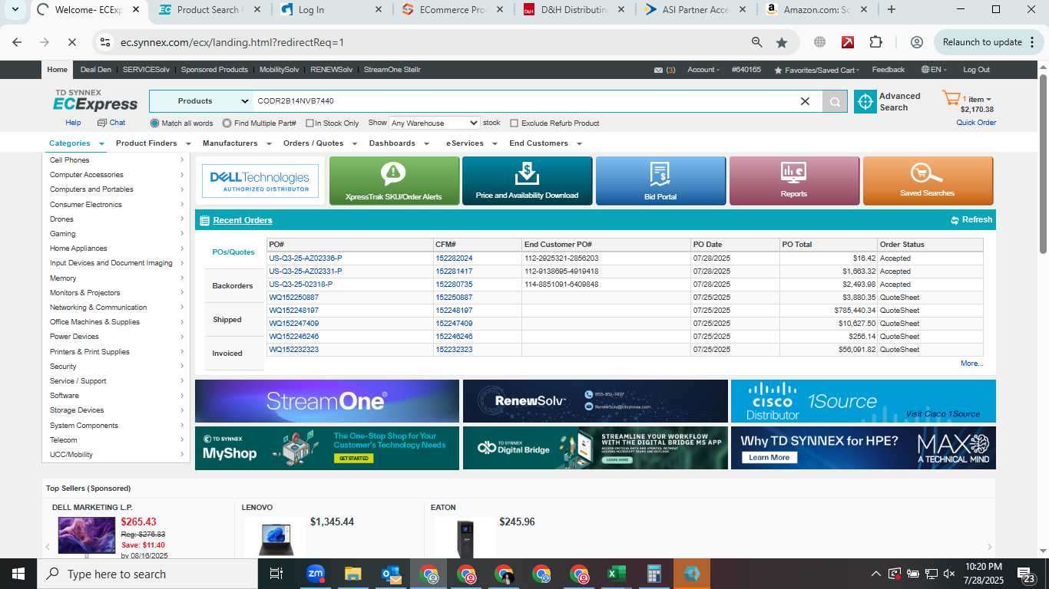Open PO US-Q3-25-AZ02336-P link
The width and height of the screenshot is (1049, 589).
coord(306,258)
